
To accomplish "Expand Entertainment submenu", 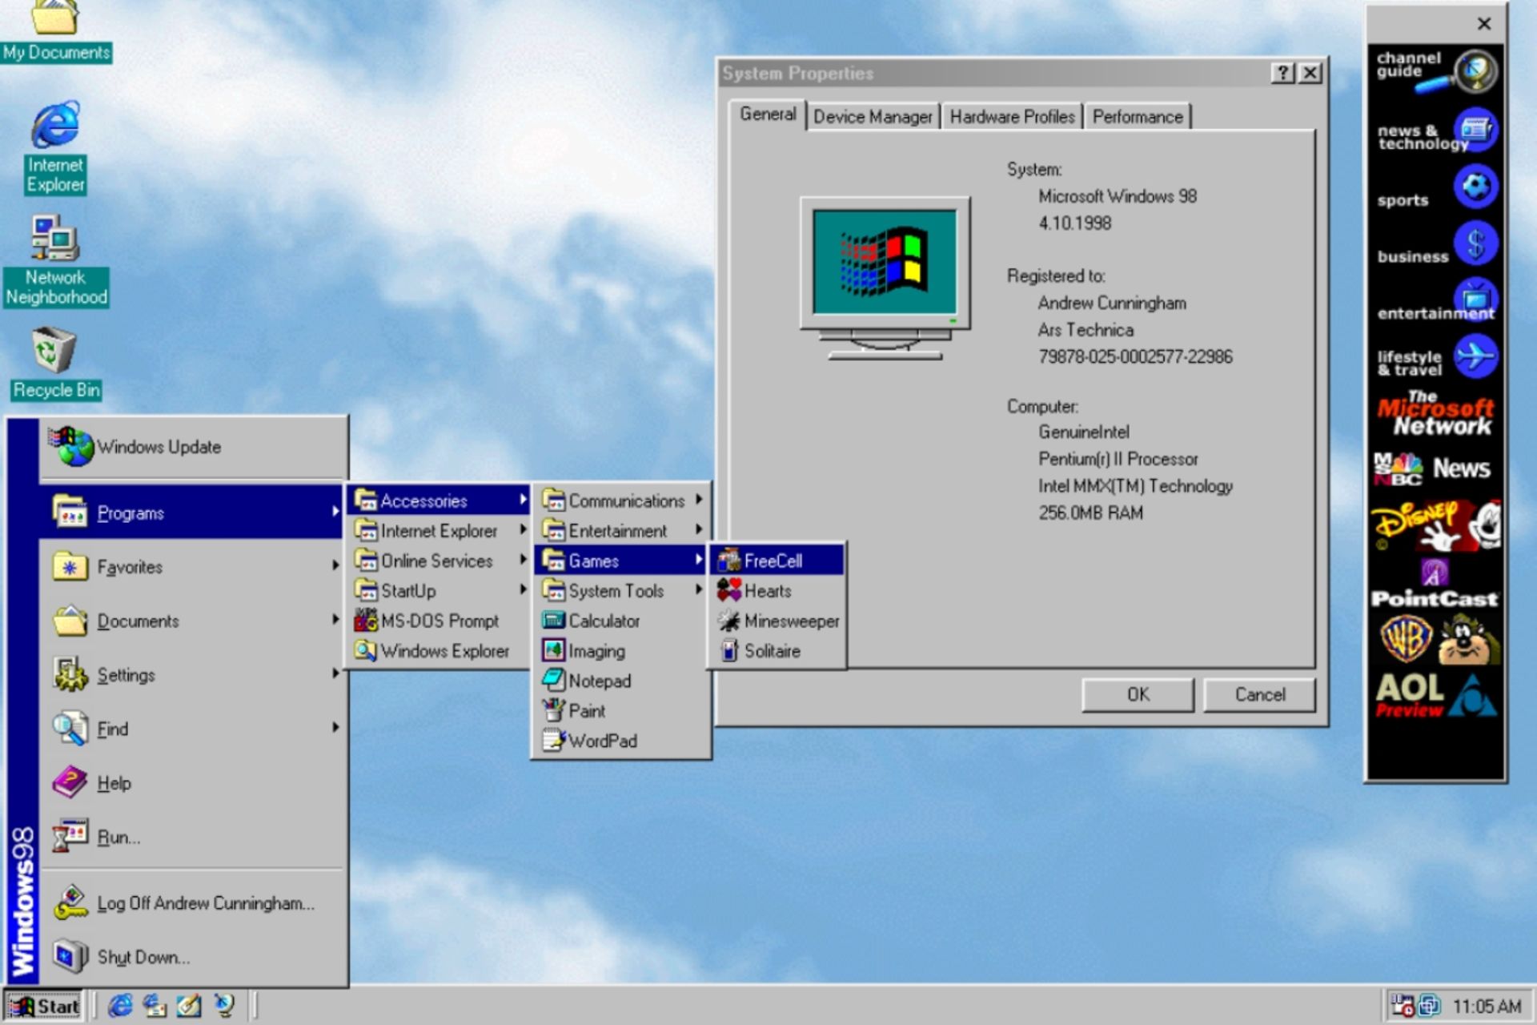I will [621, 531].
